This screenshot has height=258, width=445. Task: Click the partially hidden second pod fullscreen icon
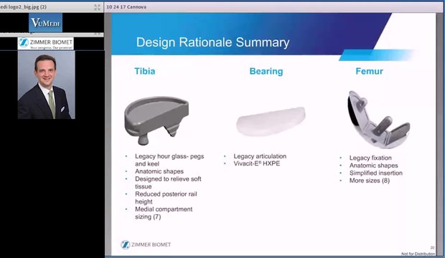point(97,34)
